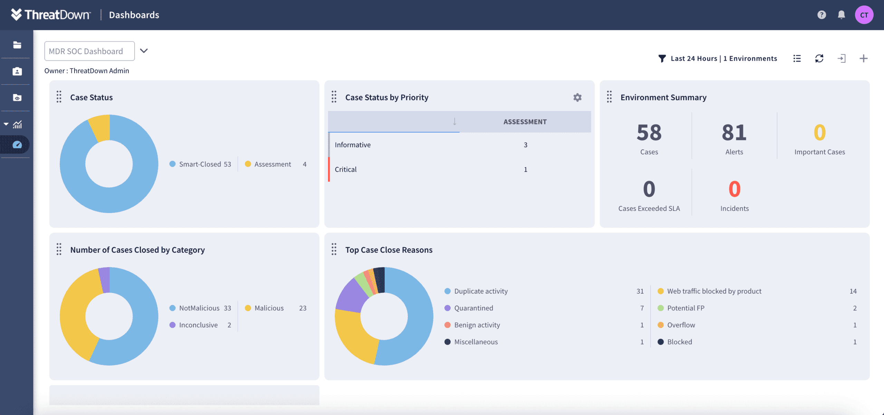Click the refresh dashboard icon
The height and width of the screenshot is (415, 884).
pos(819,58)
